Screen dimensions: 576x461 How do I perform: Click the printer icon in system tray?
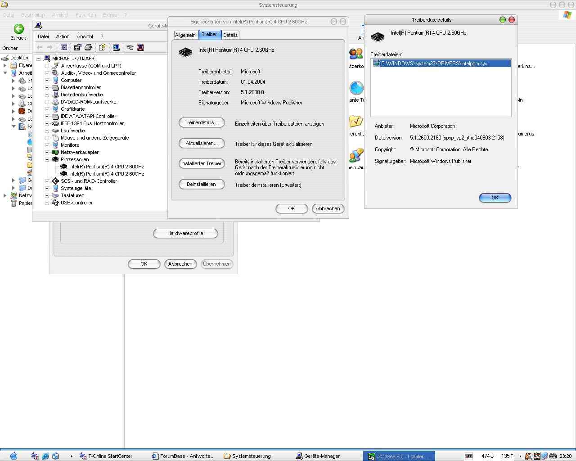coord(553,456)
